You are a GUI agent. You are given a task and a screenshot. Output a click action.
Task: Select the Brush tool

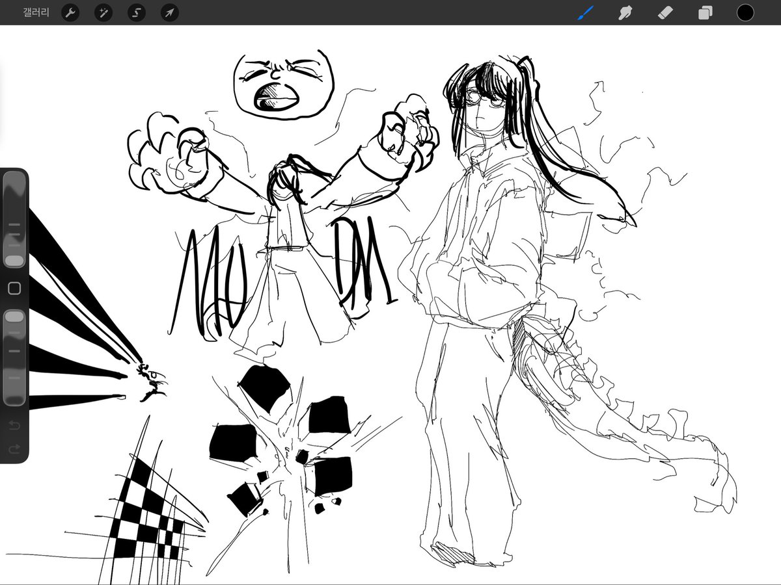click(x=586, y=12)
